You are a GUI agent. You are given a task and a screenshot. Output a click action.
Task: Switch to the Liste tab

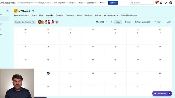(x=41, y=15)
